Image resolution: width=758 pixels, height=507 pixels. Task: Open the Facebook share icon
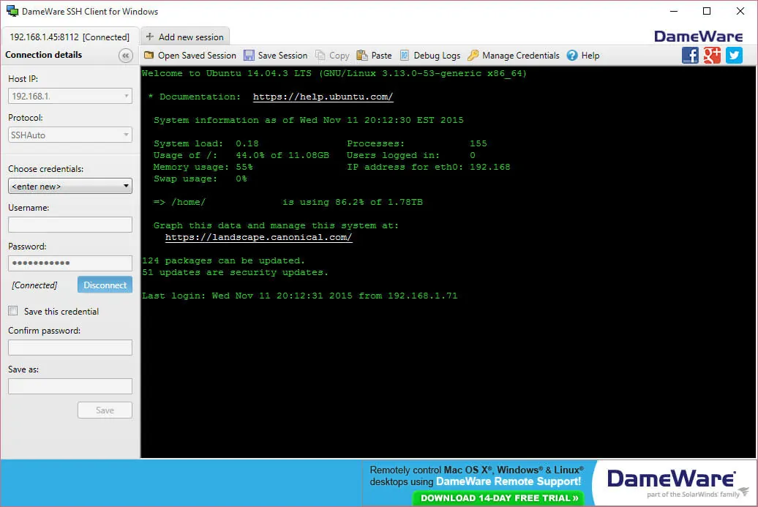[x=690, y=55]
